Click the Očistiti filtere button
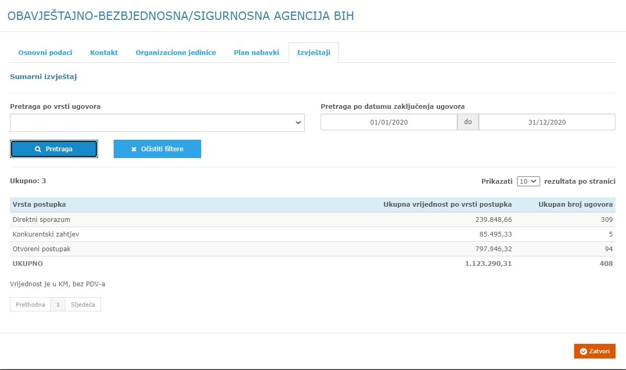 tap(157, 149)
